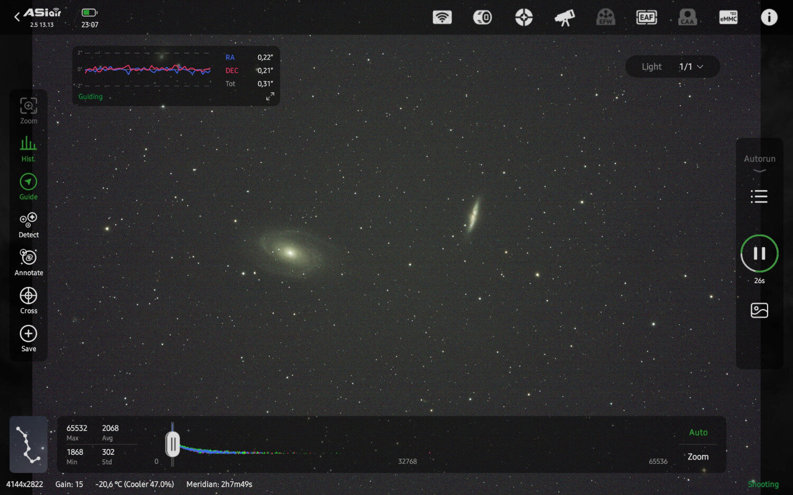Click the 4144x2822 resolution readout
The image size is (793, 495).
coord(24,484)
